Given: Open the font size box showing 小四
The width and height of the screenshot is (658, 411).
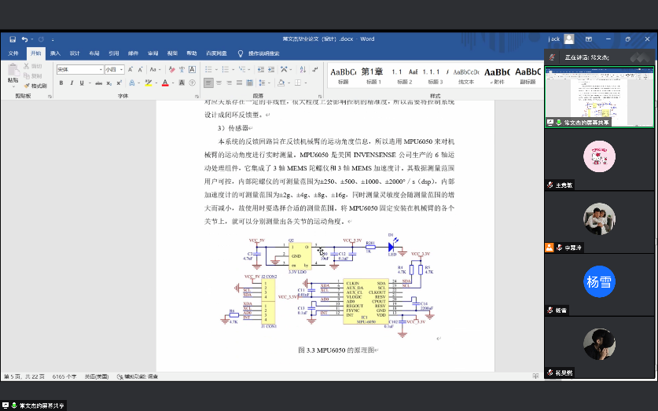Looking at the screenshot, I should [x=114, y=69].
